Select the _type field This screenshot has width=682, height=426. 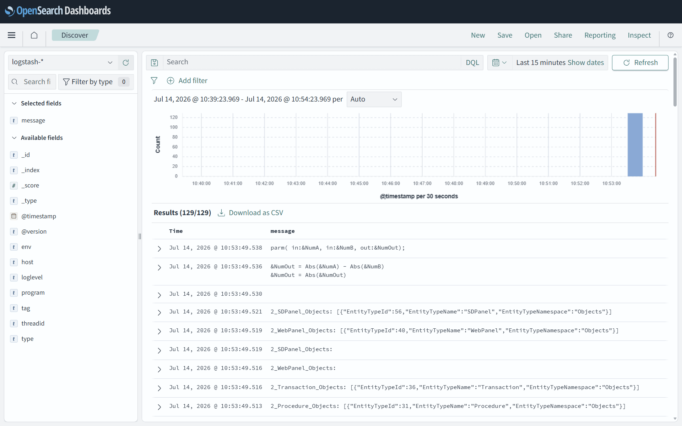(29, 201)
